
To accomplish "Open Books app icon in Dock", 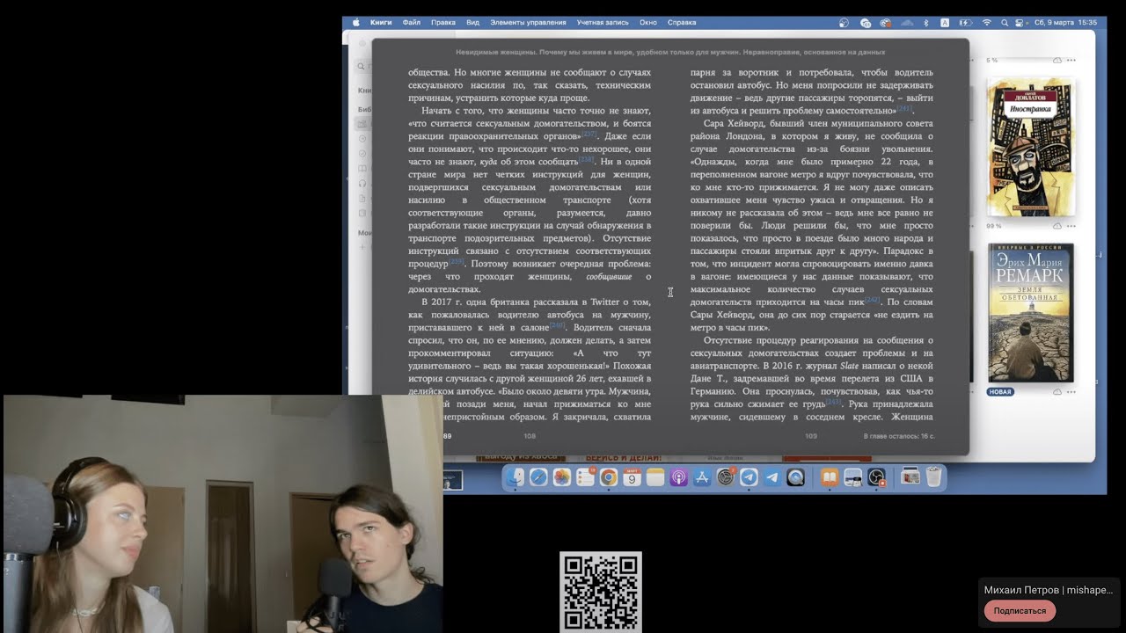I will (830, 477).
